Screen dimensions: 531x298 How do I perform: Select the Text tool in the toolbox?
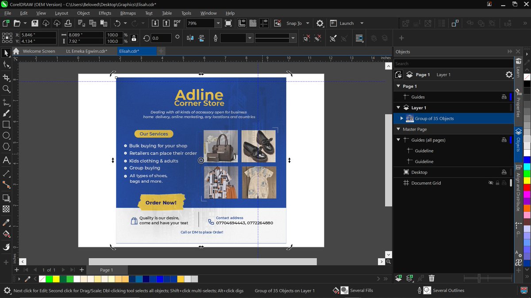[x=6, y=160]
